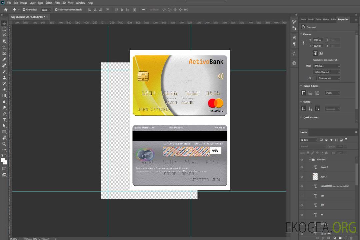Open the Paragraph panel icon
This screenshot has width=360, height=240.
(294, 44)
